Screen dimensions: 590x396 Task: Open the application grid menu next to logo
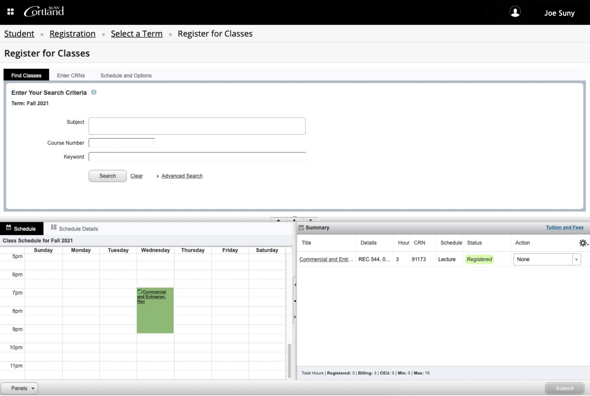[10, 11]
